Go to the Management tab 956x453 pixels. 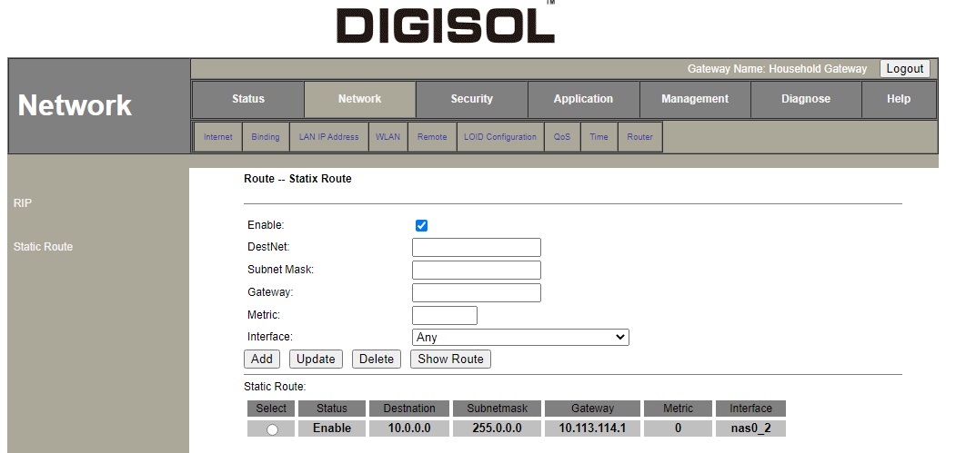695,99
